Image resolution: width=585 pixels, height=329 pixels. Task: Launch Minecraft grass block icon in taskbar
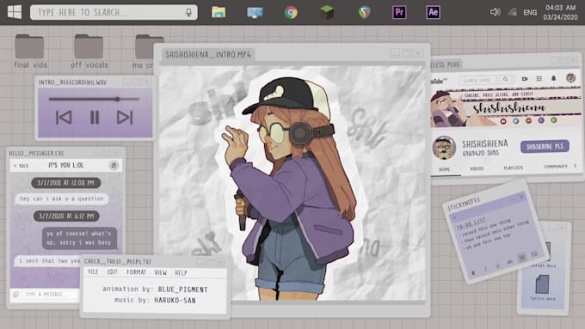point(327,12)
